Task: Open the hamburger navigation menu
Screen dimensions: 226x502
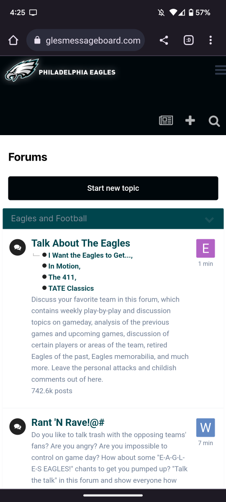Action: tap(221, 70)
